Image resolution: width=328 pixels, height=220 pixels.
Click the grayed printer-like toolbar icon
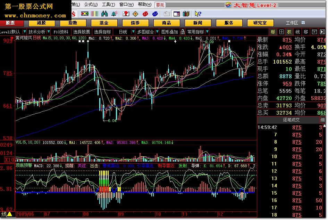pos(167,14)
